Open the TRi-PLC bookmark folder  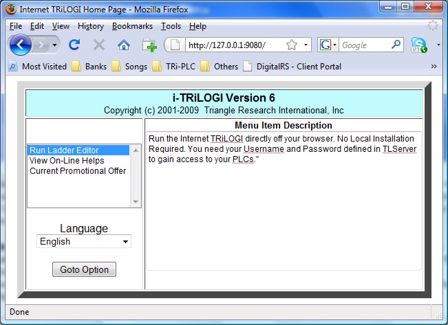coord(173,67)
